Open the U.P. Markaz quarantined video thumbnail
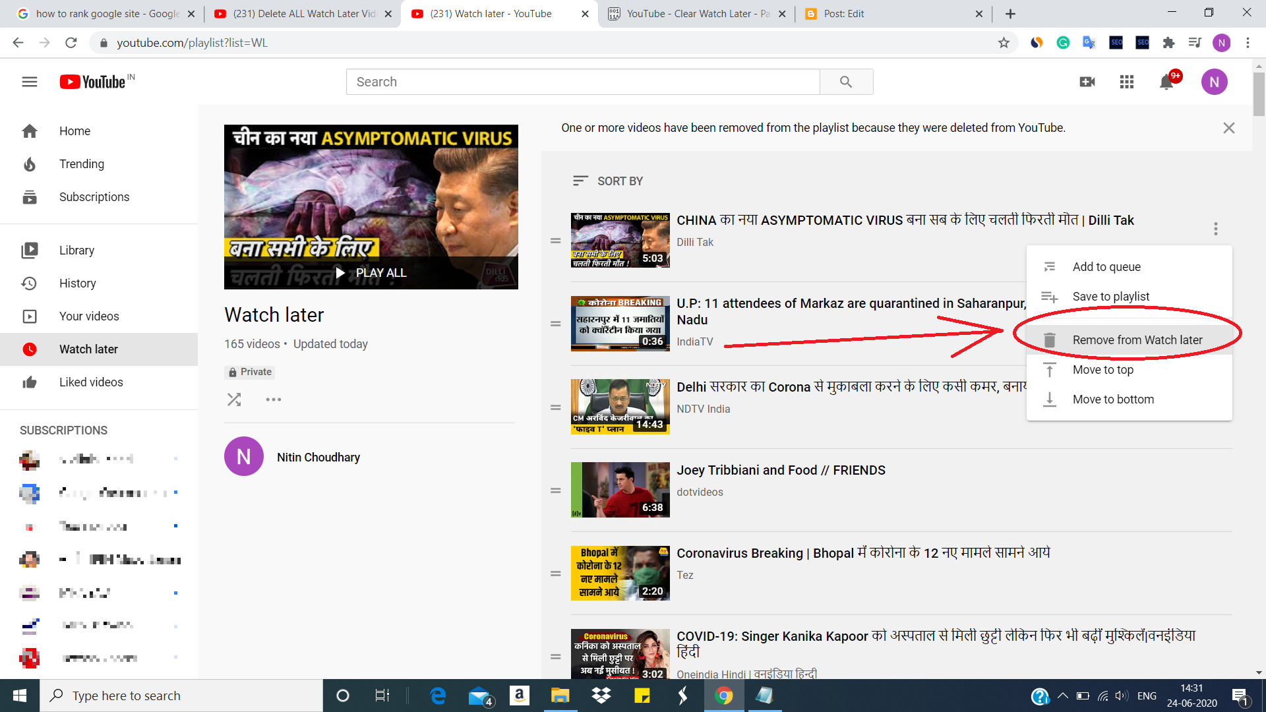 620,324
